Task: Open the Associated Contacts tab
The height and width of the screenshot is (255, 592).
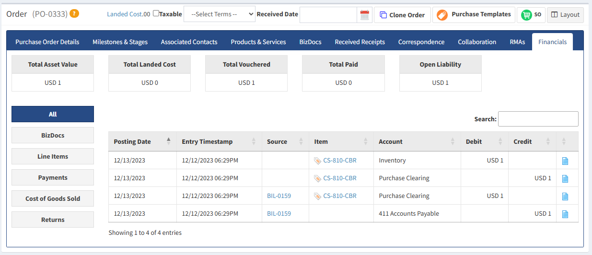Action: pos(189,42)
